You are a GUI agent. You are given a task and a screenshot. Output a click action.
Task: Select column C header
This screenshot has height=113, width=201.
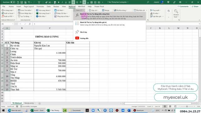tap(50, 28)
